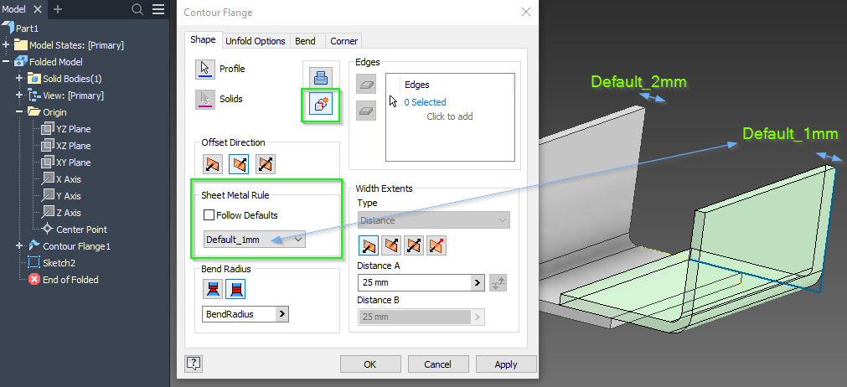847x387 pixels.
Task: Close the Model browser tab
Action: (x=37, y=9)
